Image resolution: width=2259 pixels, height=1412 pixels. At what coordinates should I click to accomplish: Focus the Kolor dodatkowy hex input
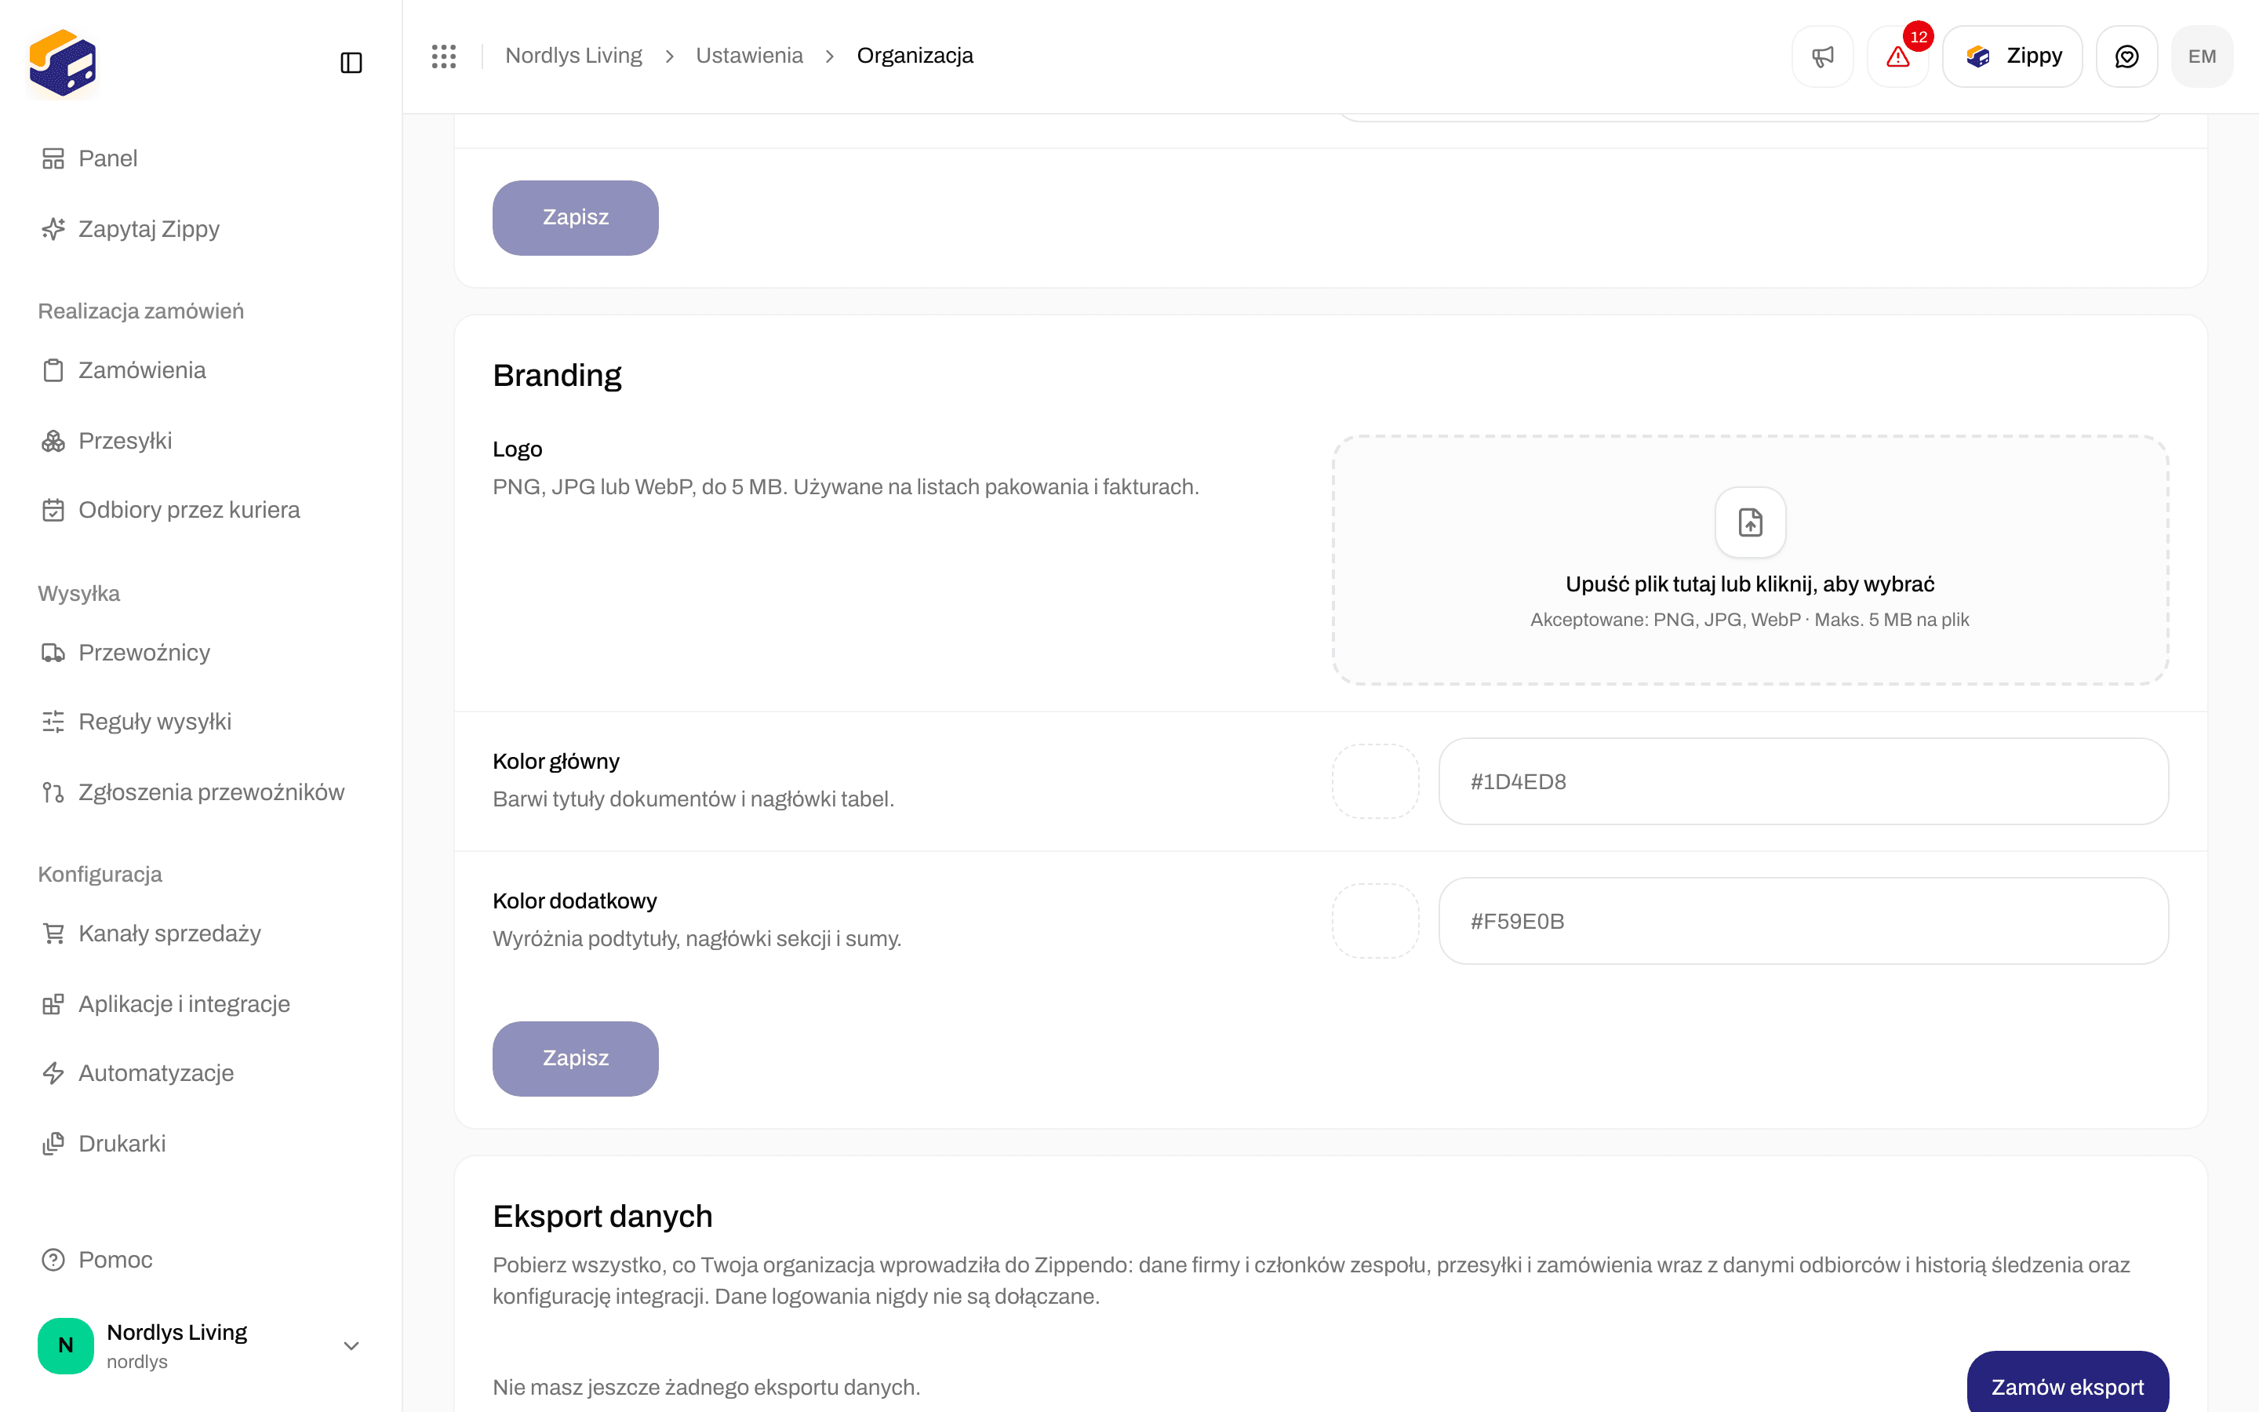(x=1803, y=921)
